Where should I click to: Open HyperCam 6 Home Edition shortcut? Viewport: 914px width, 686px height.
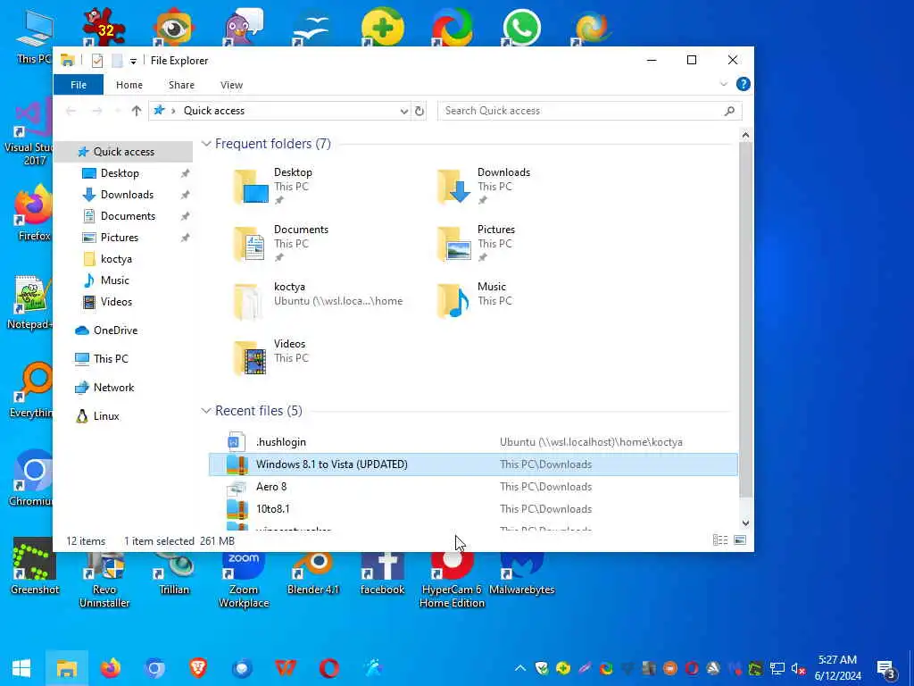(453, 581)
